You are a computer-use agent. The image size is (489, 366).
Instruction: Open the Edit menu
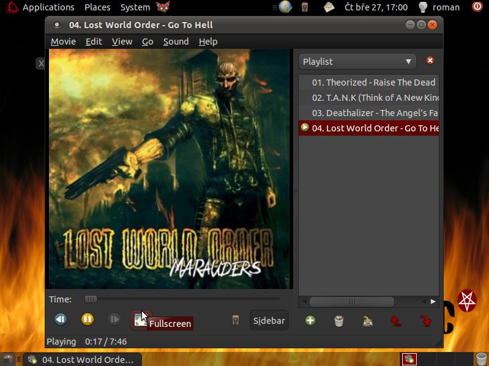coord(94,42)
